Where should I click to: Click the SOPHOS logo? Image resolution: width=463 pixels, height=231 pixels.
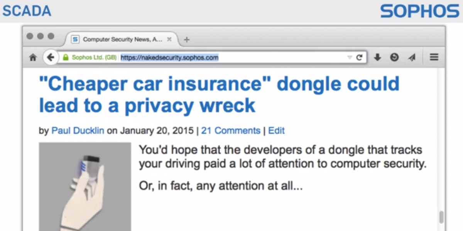point(419,11)
